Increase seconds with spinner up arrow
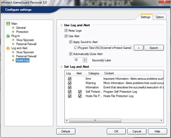171x138 pixels. (85, 59)
